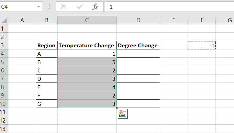Click the Insert Function fx icon

point(95,7)
